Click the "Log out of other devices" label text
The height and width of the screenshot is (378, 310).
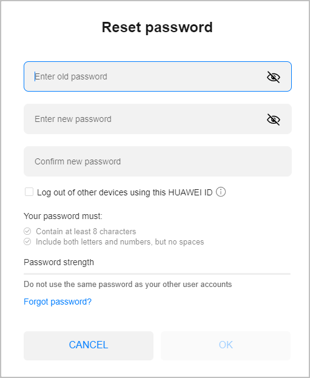(124, 192)
